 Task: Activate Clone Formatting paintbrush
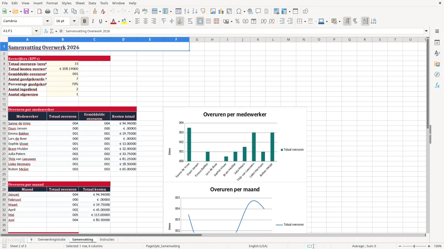[x=95, y=11]
